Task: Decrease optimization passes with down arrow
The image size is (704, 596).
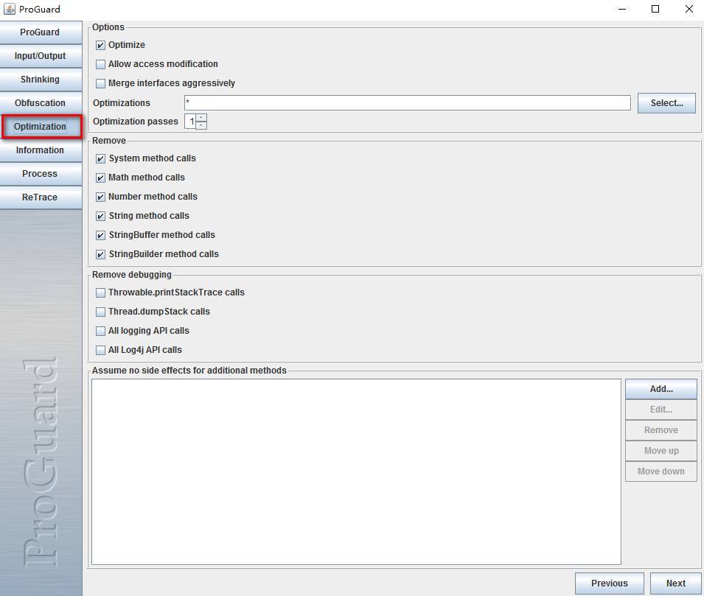Action: point(201,125)
